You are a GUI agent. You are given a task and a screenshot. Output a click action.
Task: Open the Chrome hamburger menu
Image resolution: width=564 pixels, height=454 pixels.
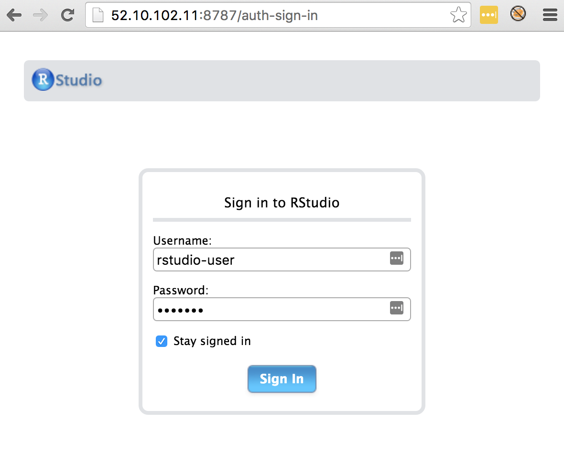coord(550,15)
